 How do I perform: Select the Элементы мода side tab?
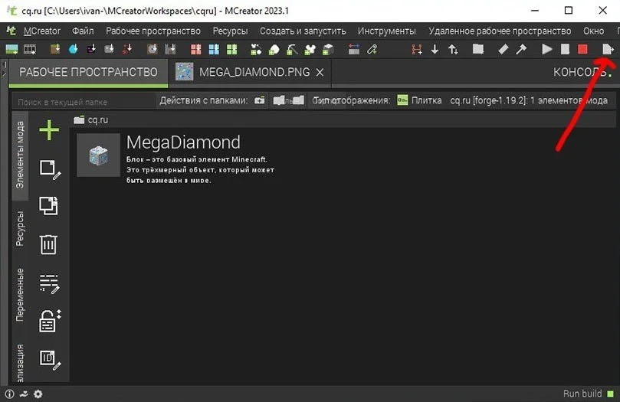pos(20,155)
